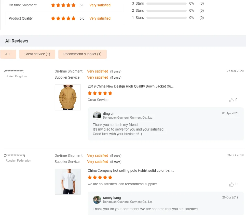
Task: Click the 2 Stars rating bar
Action: (x=166, y=11)
